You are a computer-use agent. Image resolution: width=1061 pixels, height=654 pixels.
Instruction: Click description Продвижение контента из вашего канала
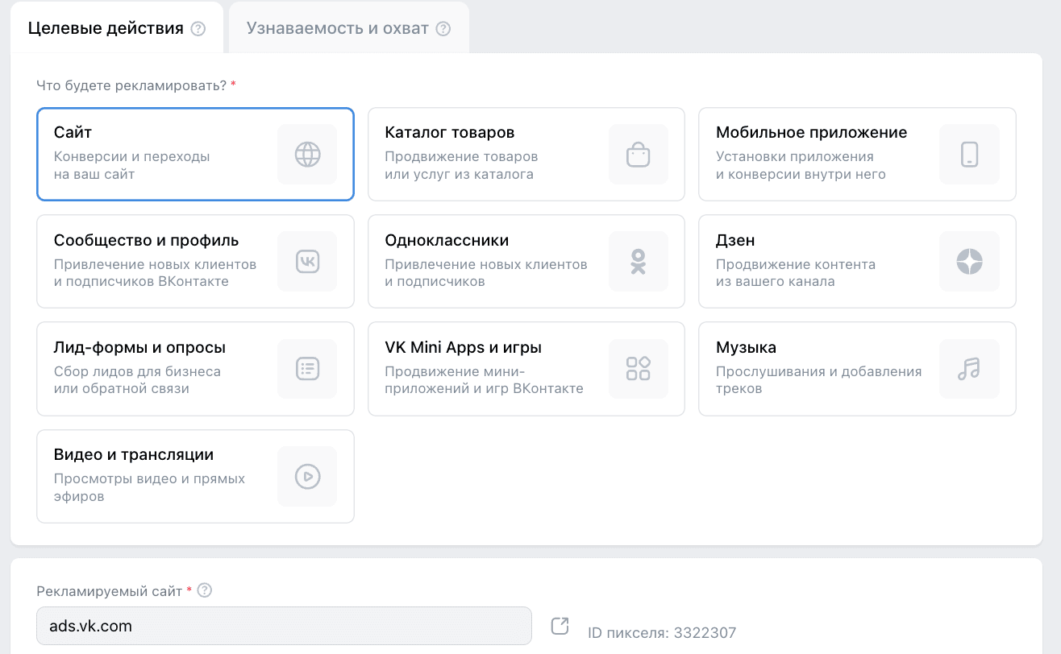pyautogui.click(x=796, y=273)
